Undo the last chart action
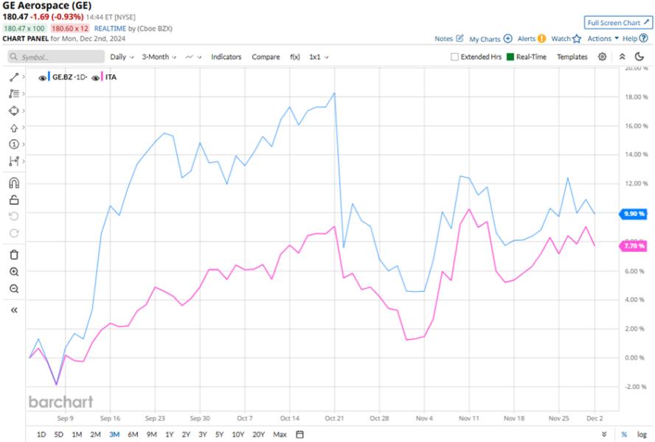The height and width of the screenshot is (442, 655). [x=14, y=216]
